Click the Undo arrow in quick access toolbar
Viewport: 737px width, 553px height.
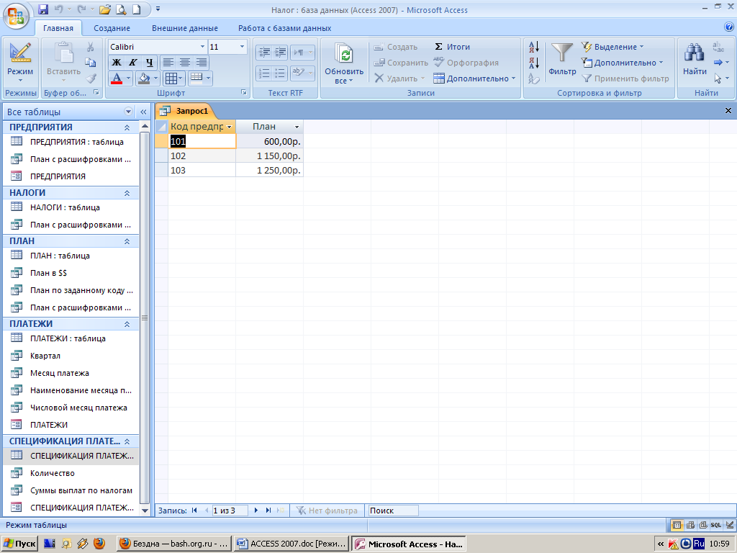click(58, 9)
